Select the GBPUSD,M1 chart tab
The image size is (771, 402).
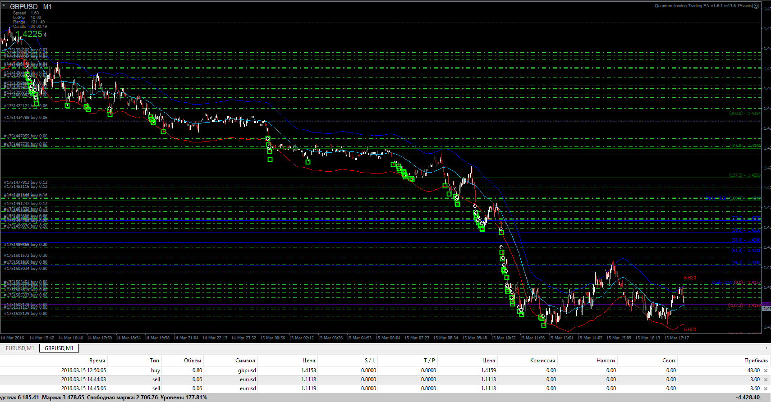pyautogui.click(x=59, y=348)
